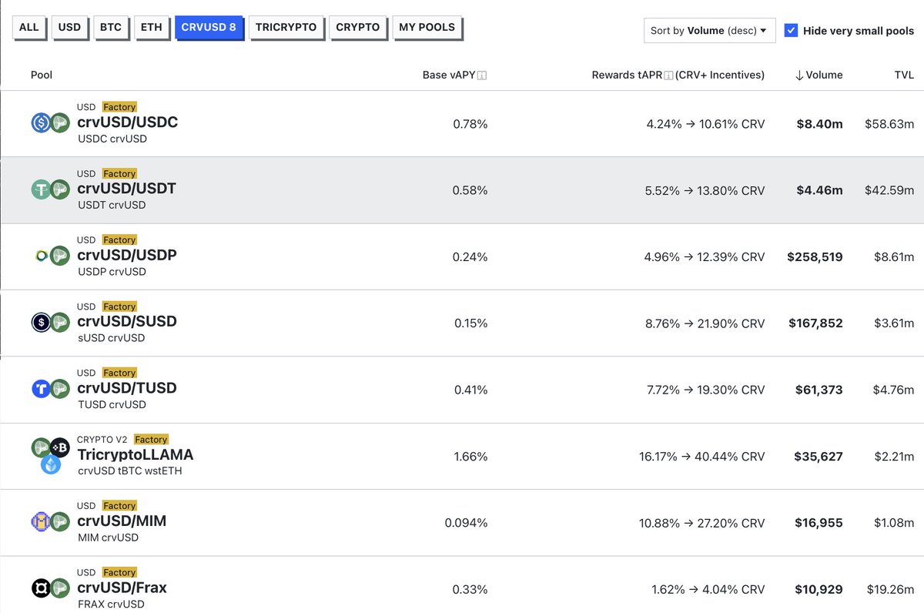This screenshot has height=613, width=924.
Task: Open the crvUSD/USDP pool
Action: [x=127, y=255]
